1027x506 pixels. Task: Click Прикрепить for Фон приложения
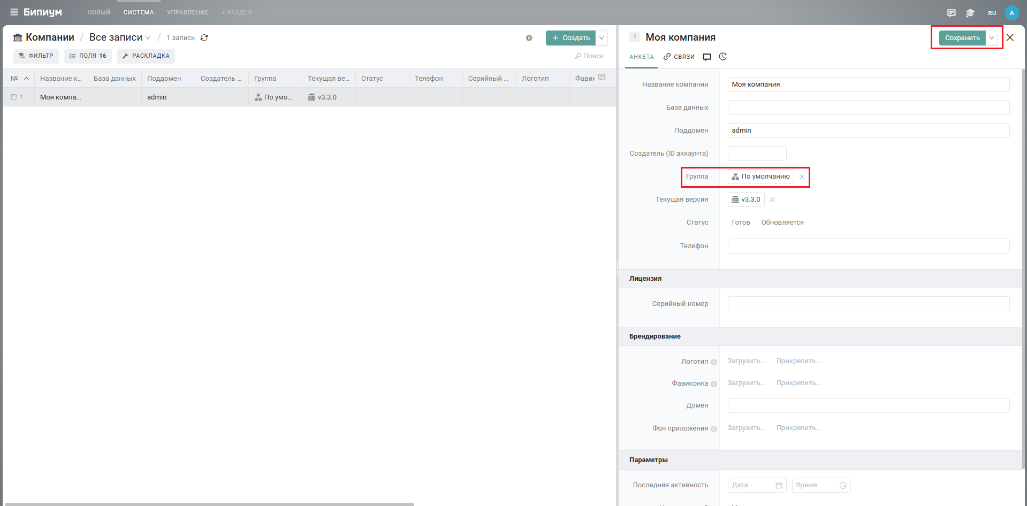(x=798, y=428)
